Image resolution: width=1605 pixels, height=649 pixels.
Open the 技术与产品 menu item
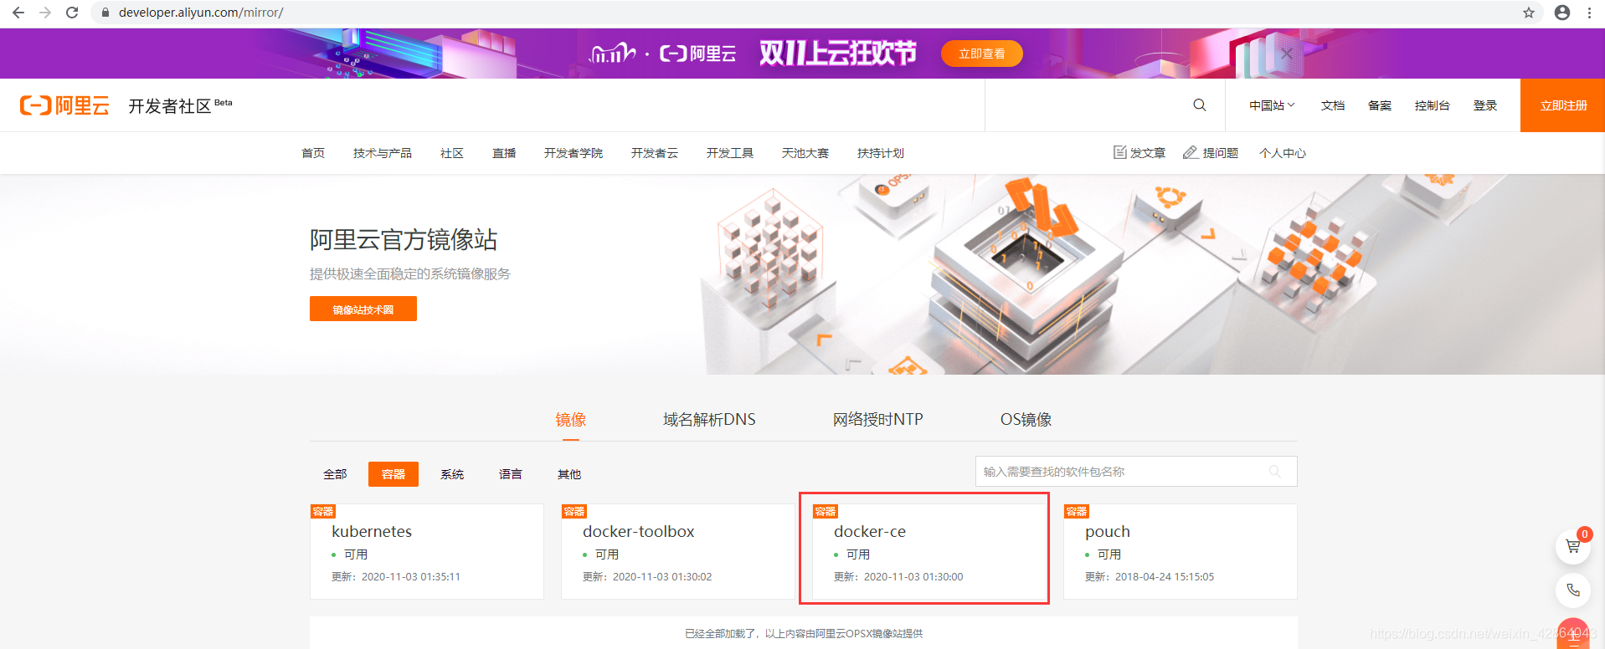pyautogui.click(x=383, y=153)
